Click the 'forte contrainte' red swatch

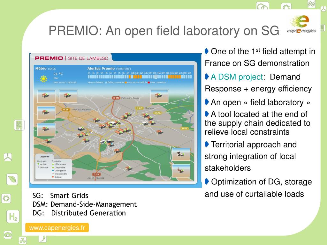pos(149,83)
